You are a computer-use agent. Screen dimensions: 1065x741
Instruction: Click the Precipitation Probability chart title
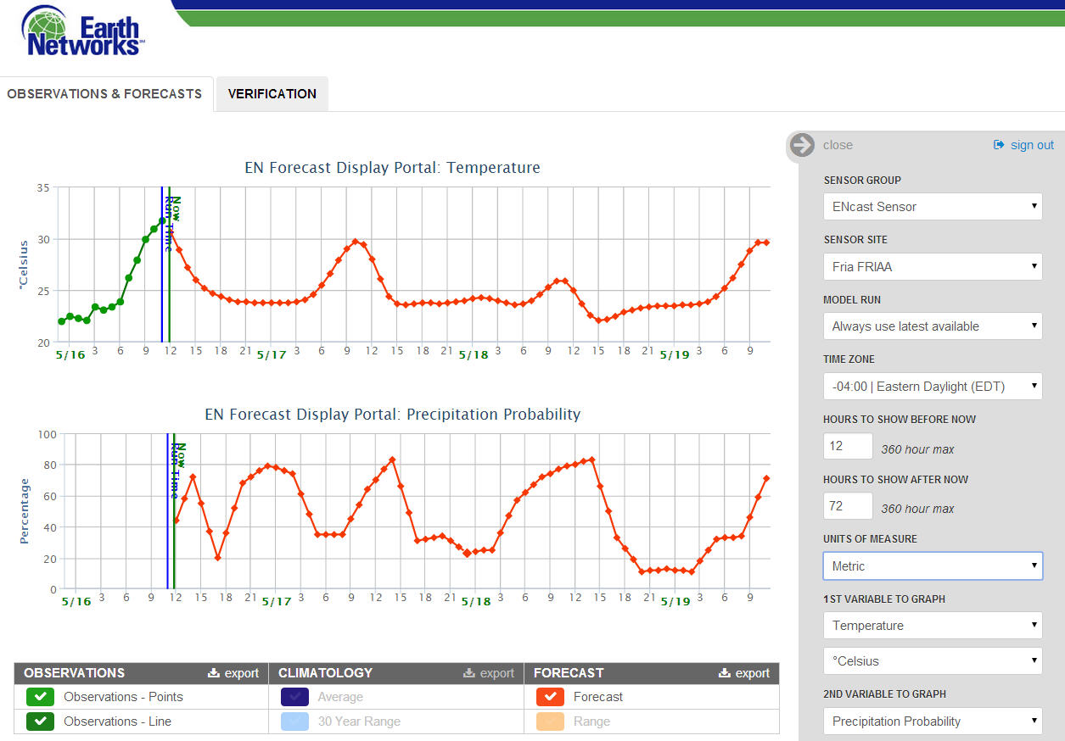coord(393,415)
